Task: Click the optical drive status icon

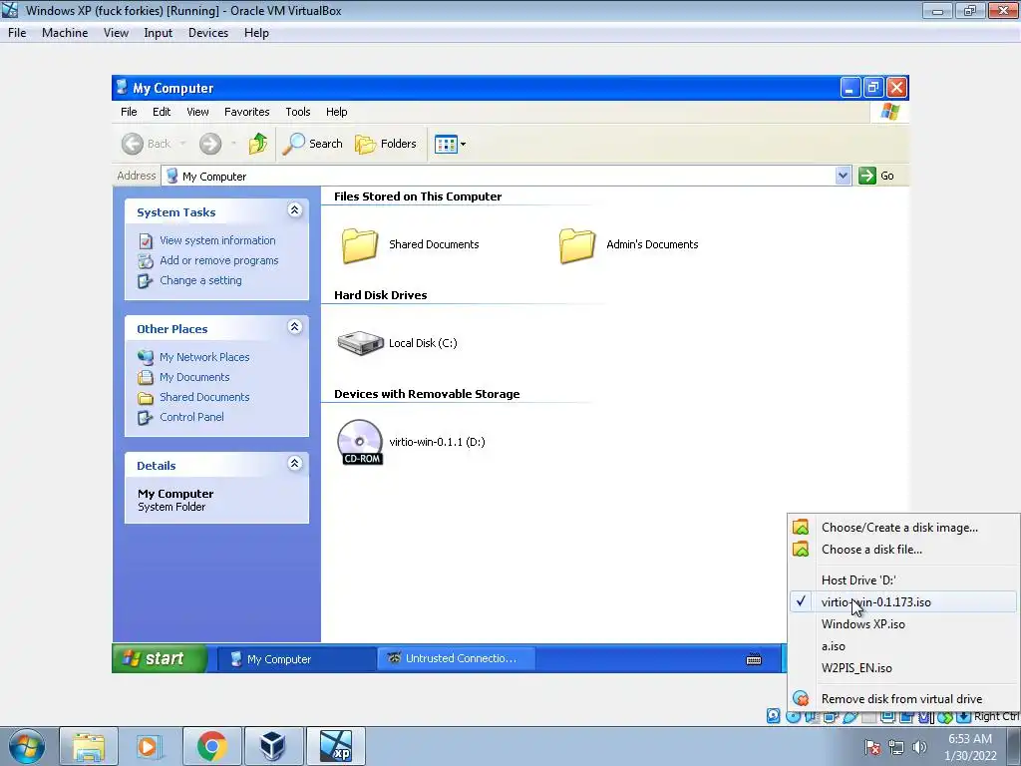Action: click(x=793, y=716)
